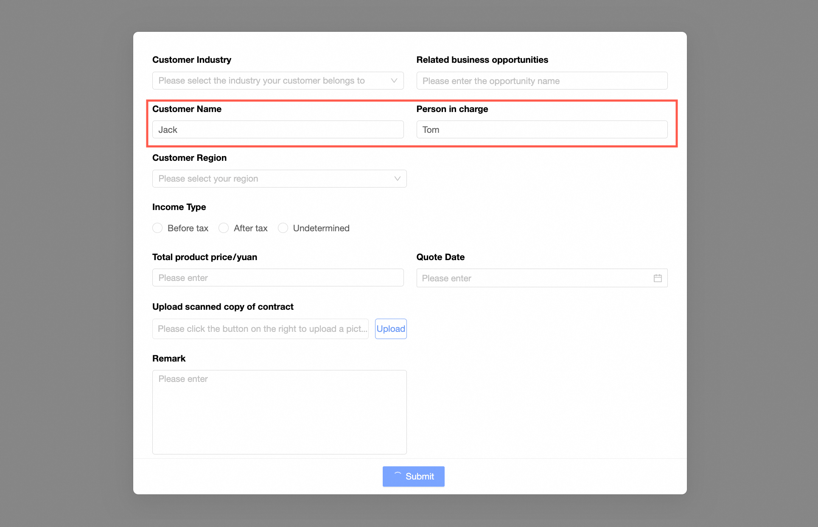Click the Undetermined label text
Screen dimensions: 818x527
point(321,228)
